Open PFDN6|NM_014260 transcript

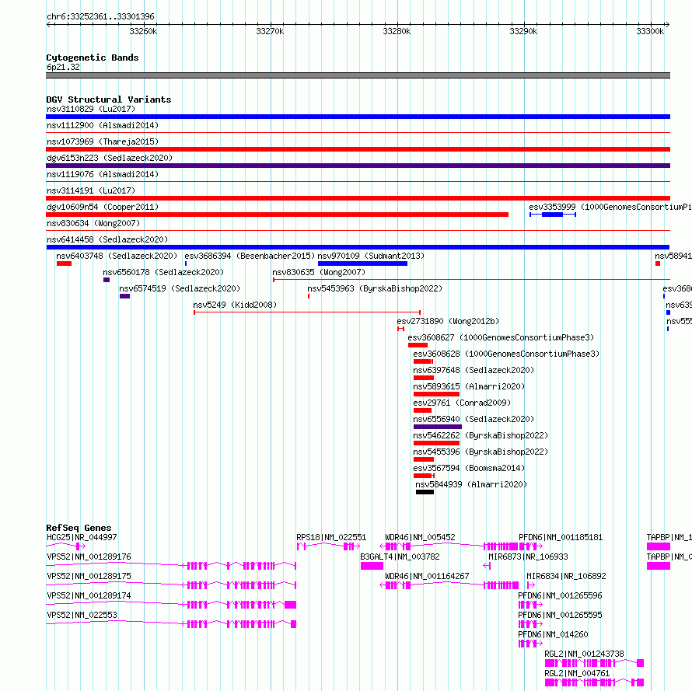pyautogui.click(x=530, y=644)
